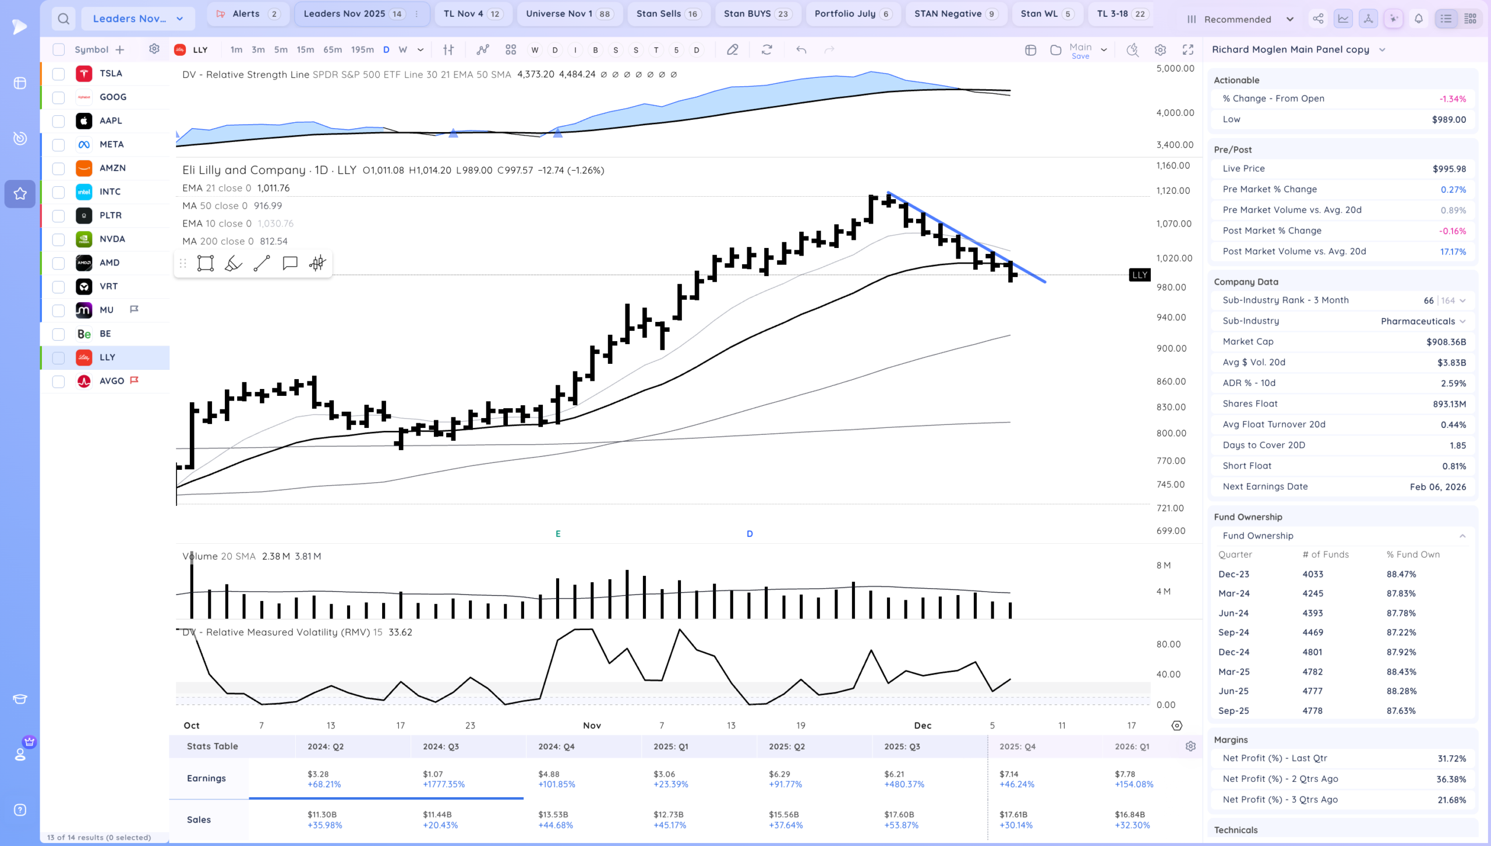Select the 65m timeframe button
Screen dimensions: 1491x846
(x=333, y=50)
